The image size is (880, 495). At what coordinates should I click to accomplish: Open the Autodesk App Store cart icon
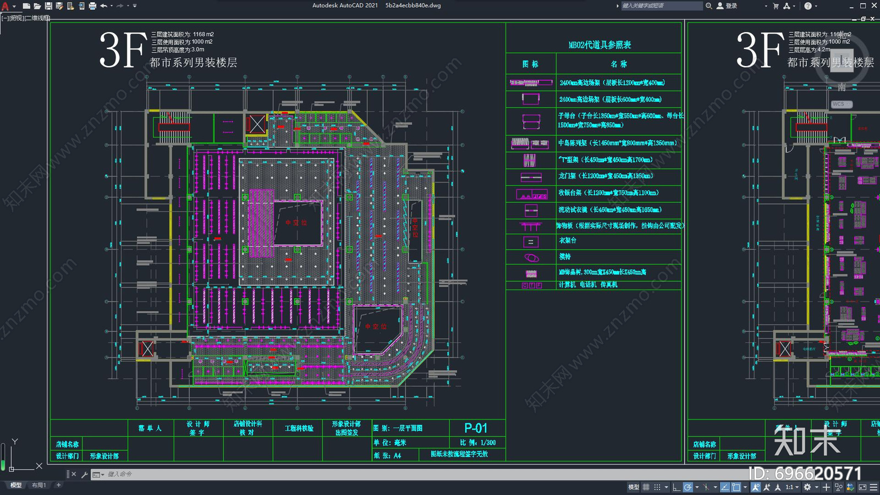[776, 6]
